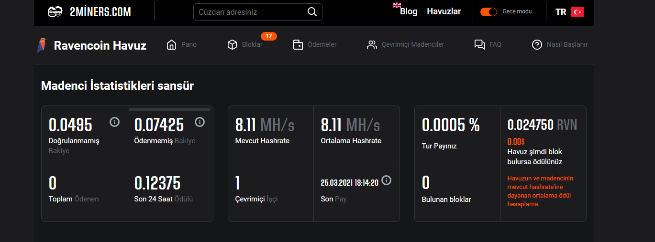Click the Ravencoin Havuz heading

click(100, 46)
